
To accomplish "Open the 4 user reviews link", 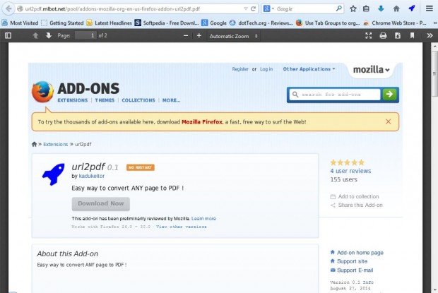I will 350,171.
